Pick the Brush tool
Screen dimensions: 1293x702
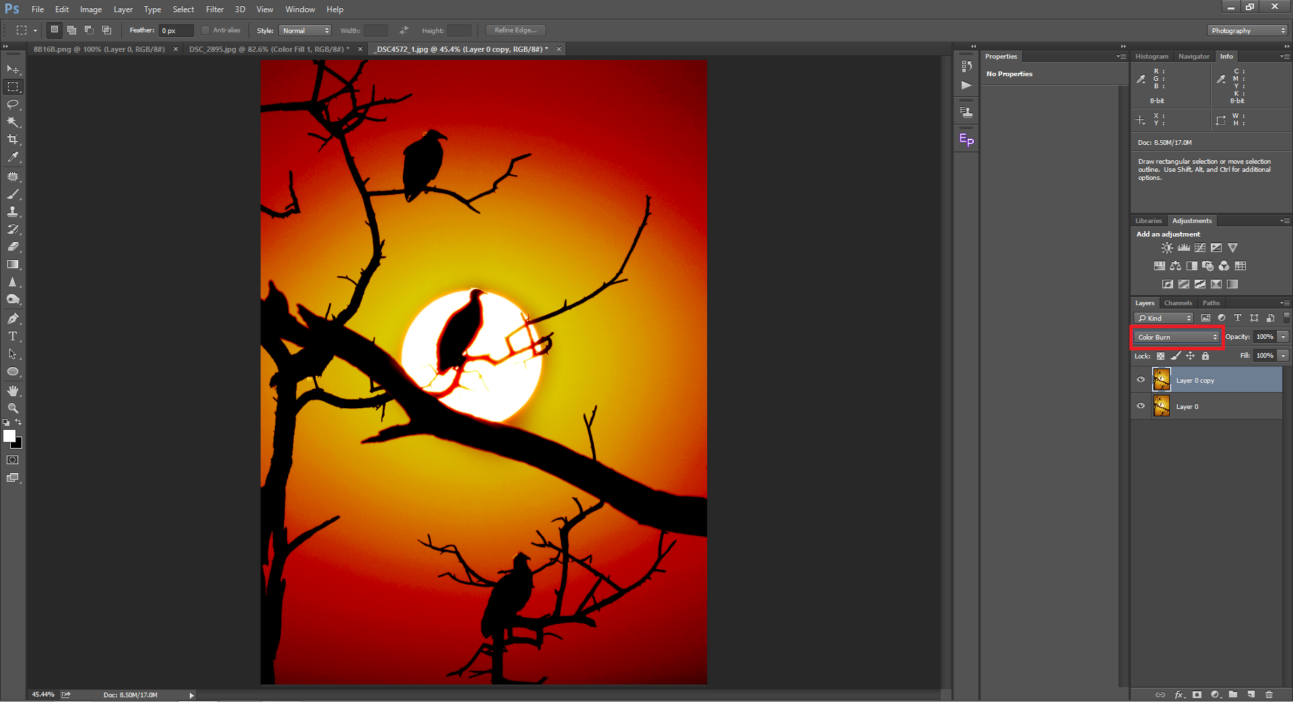coord(13,194)
